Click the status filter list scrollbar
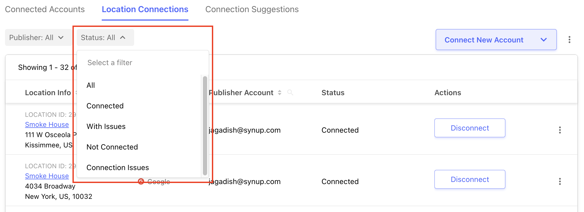Screen dimensions: 584x212 pyautogui.click(x=205, y=126)
